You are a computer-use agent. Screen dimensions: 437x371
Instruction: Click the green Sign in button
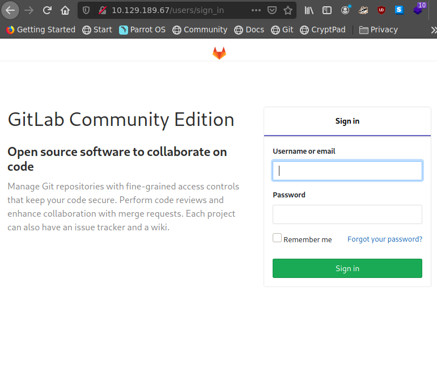(x=347, y=268)
